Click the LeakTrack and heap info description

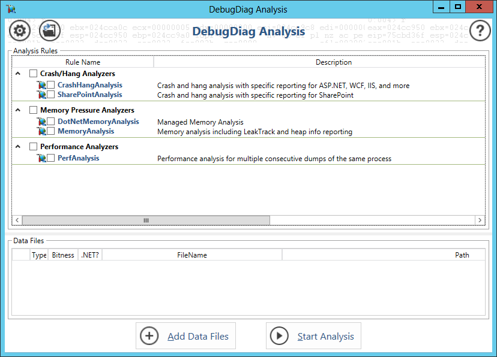(255, 132)
